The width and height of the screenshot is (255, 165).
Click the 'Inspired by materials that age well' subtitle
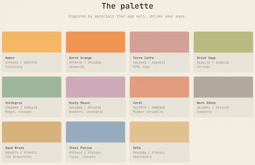[127, 16]
